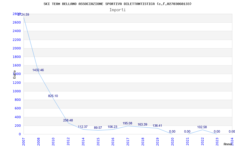Select the 2724.59 data label
The width and height of the screenshot is (235, 147).
pyautogui.click(x=23, y=14)
